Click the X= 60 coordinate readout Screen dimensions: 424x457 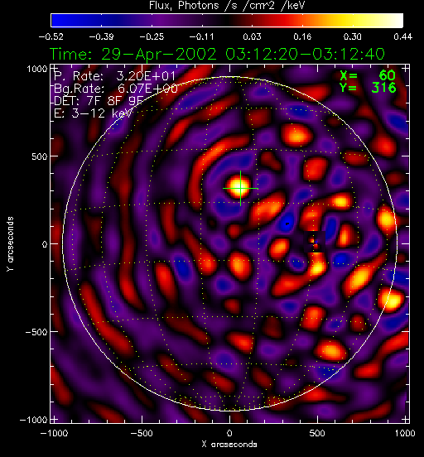pyautogui.click(x=368, y=76)
